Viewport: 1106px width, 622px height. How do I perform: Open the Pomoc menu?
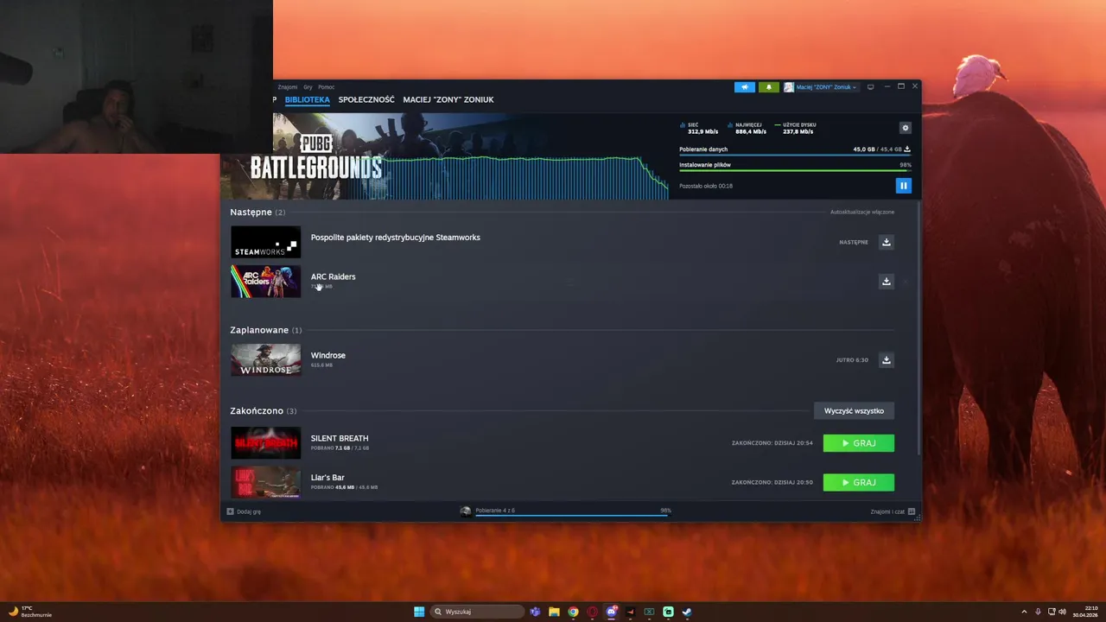coord(326,87)
